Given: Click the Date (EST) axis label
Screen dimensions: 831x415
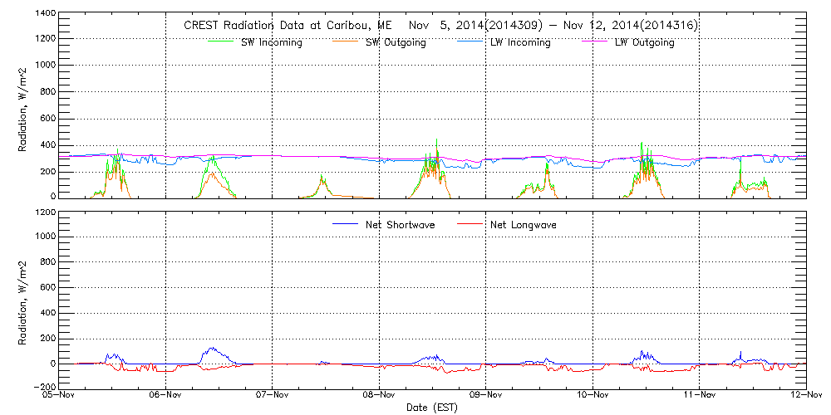Looking at the screenshot, I should [x=433, y=408].
